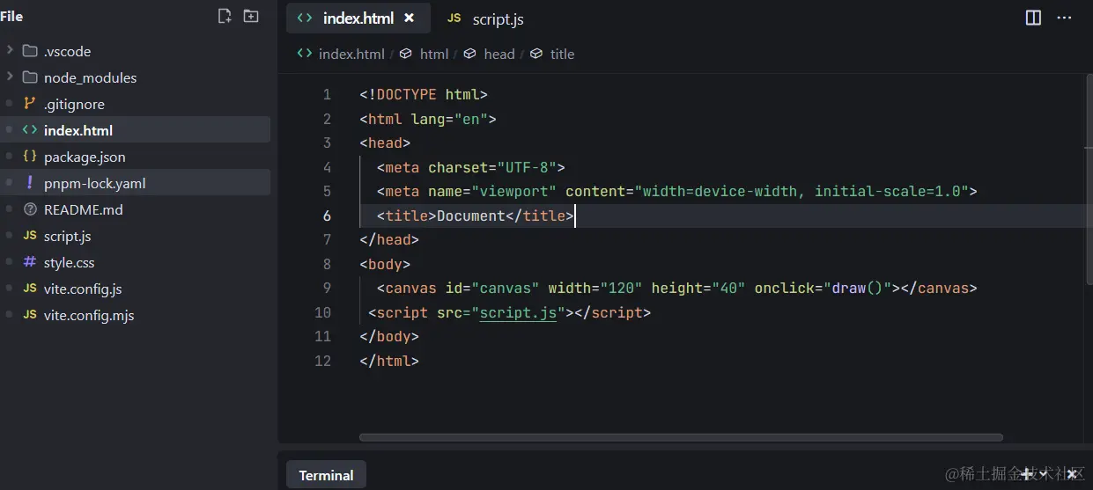Screen dimensions: 1093x490
Task: Click the .gitignore git branch icon
Action: point(30,104)
